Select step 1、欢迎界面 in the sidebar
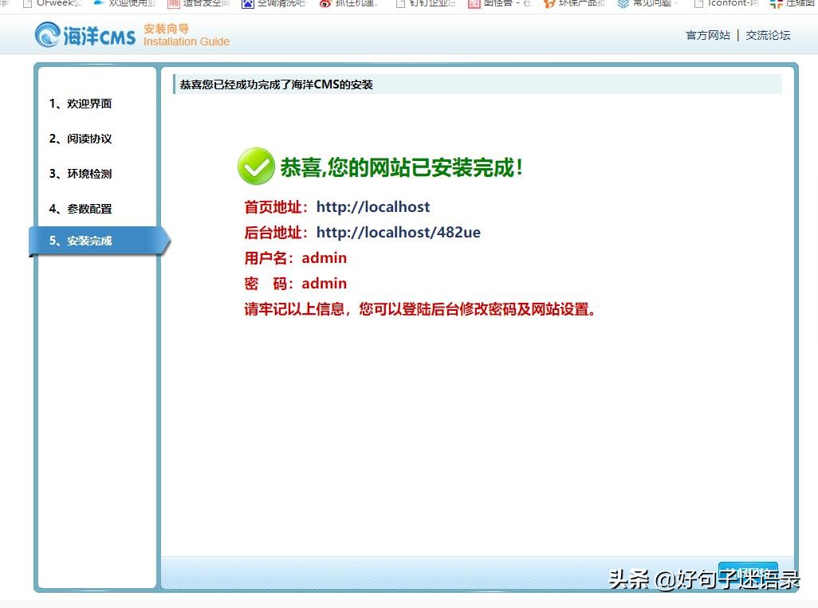Viewport: 818px width, 608px height. 81,104
